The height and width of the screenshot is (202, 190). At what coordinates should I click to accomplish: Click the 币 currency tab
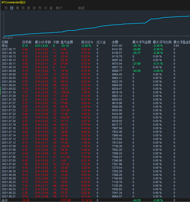[40, 8]
